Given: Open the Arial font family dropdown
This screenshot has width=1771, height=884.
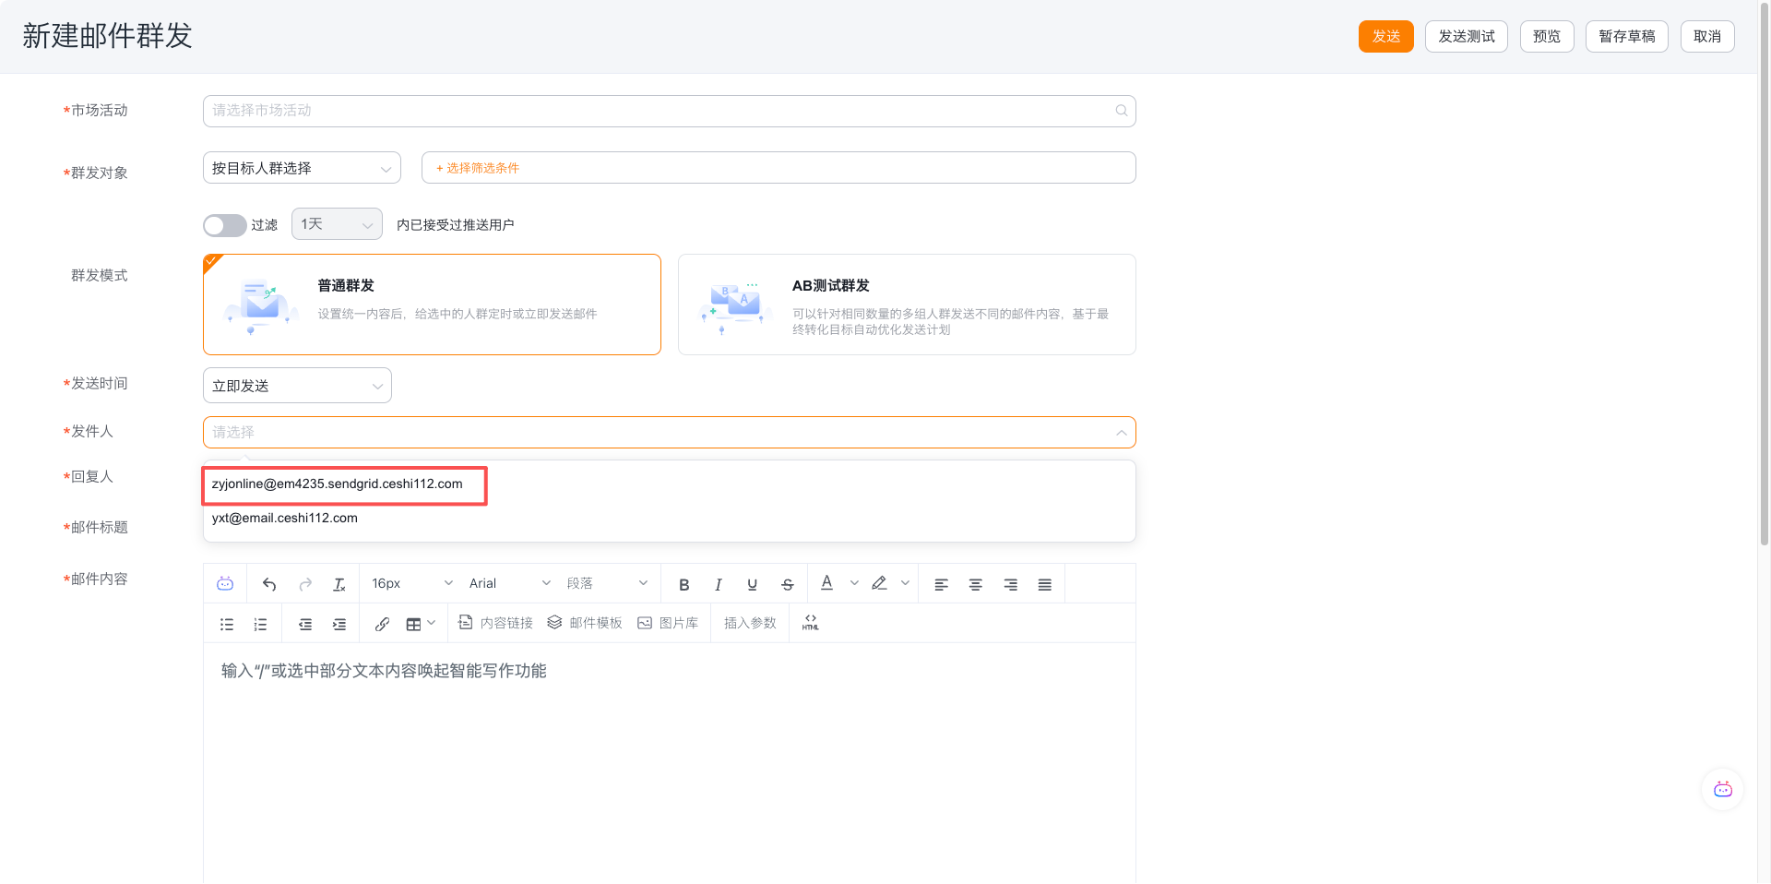Looking at the screenshot, I should coord(508,582).
